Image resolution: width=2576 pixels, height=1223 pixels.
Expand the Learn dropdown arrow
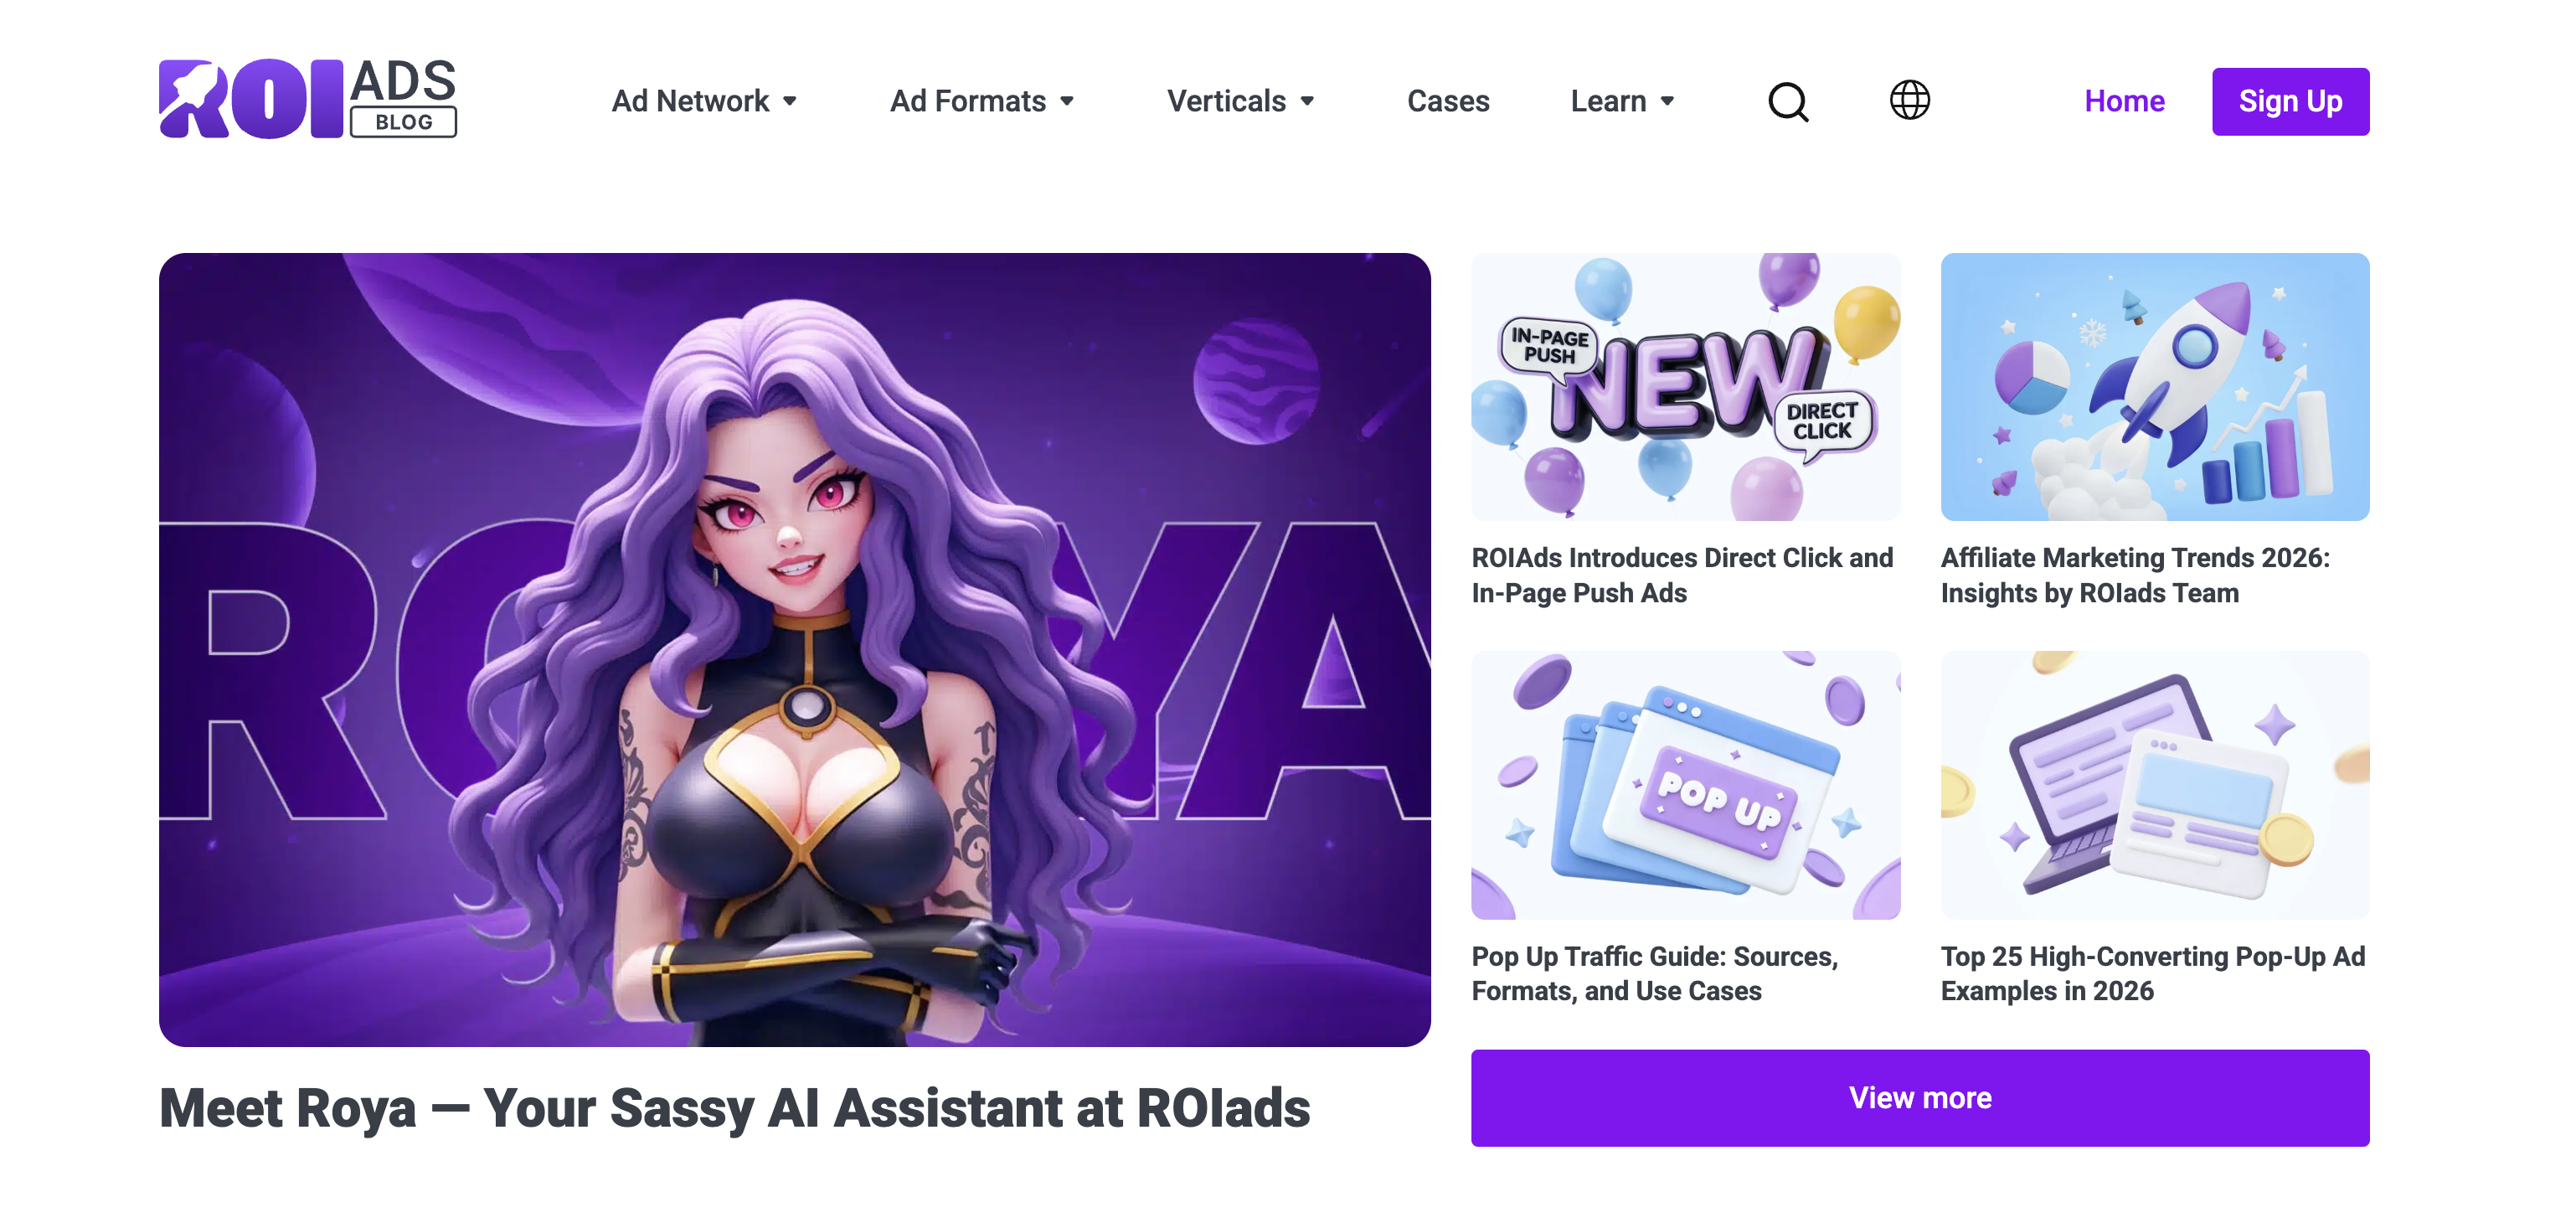pyautogui.click(x=1667, y=101)
